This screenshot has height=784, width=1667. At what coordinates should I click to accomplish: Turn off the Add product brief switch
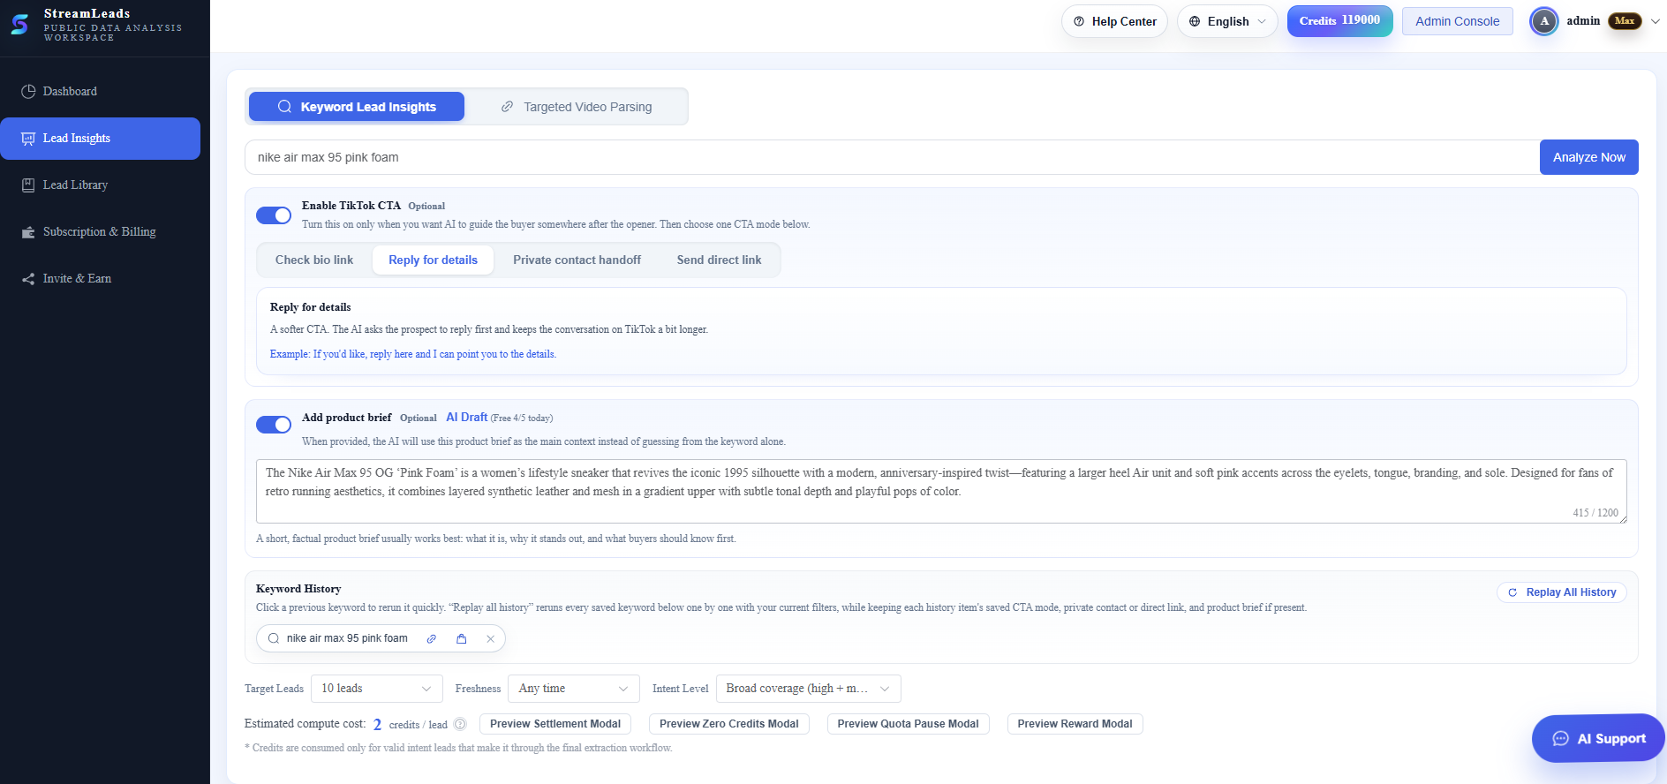click(274, 425)
